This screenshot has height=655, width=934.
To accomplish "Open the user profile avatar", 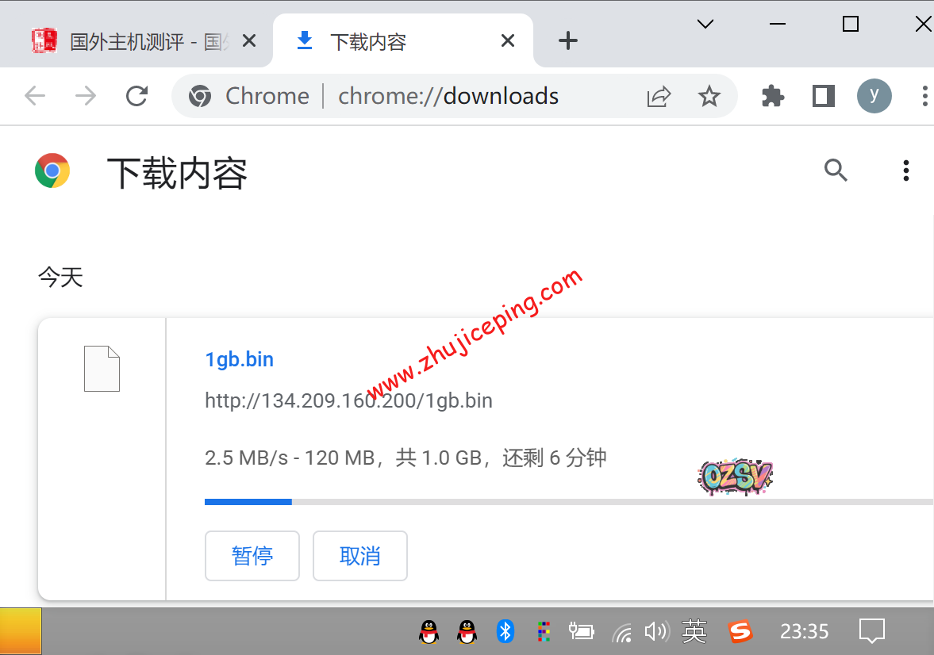I will (874, 96).
